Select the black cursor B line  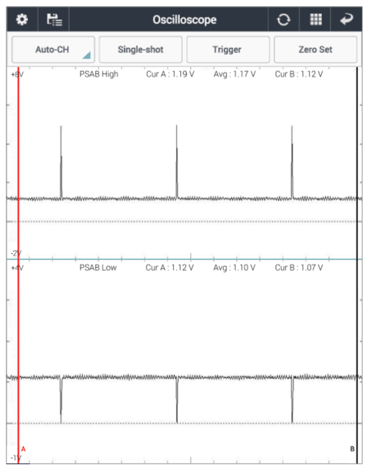click(x=357, y=265)
